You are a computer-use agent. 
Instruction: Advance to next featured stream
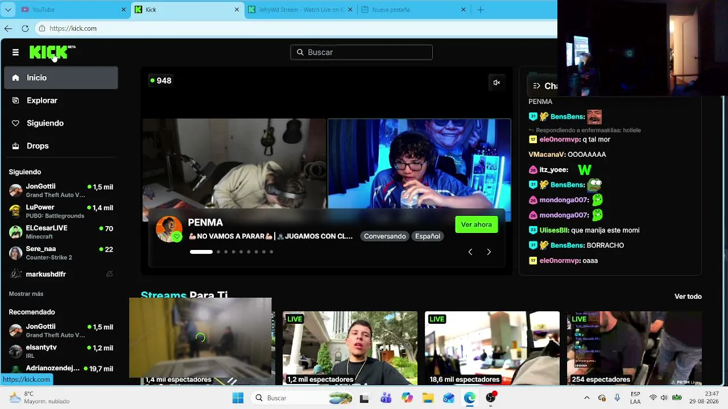pyautogui.click(x=489, y=252)
